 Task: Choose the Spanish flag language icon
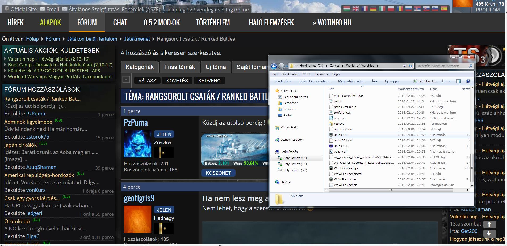[444, 8]
